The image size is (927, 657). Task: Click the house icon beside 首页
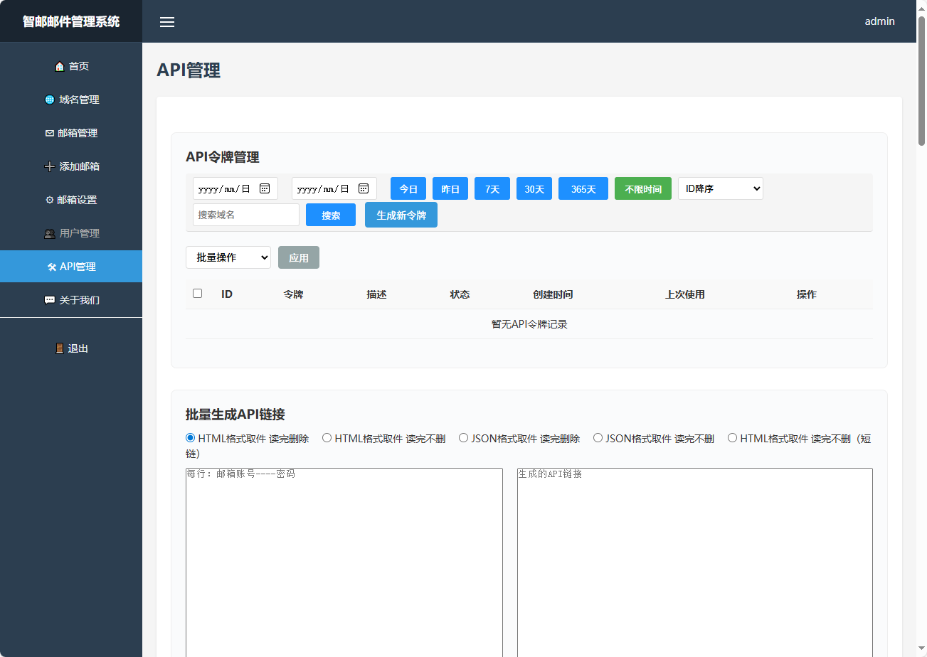[60, 67]
